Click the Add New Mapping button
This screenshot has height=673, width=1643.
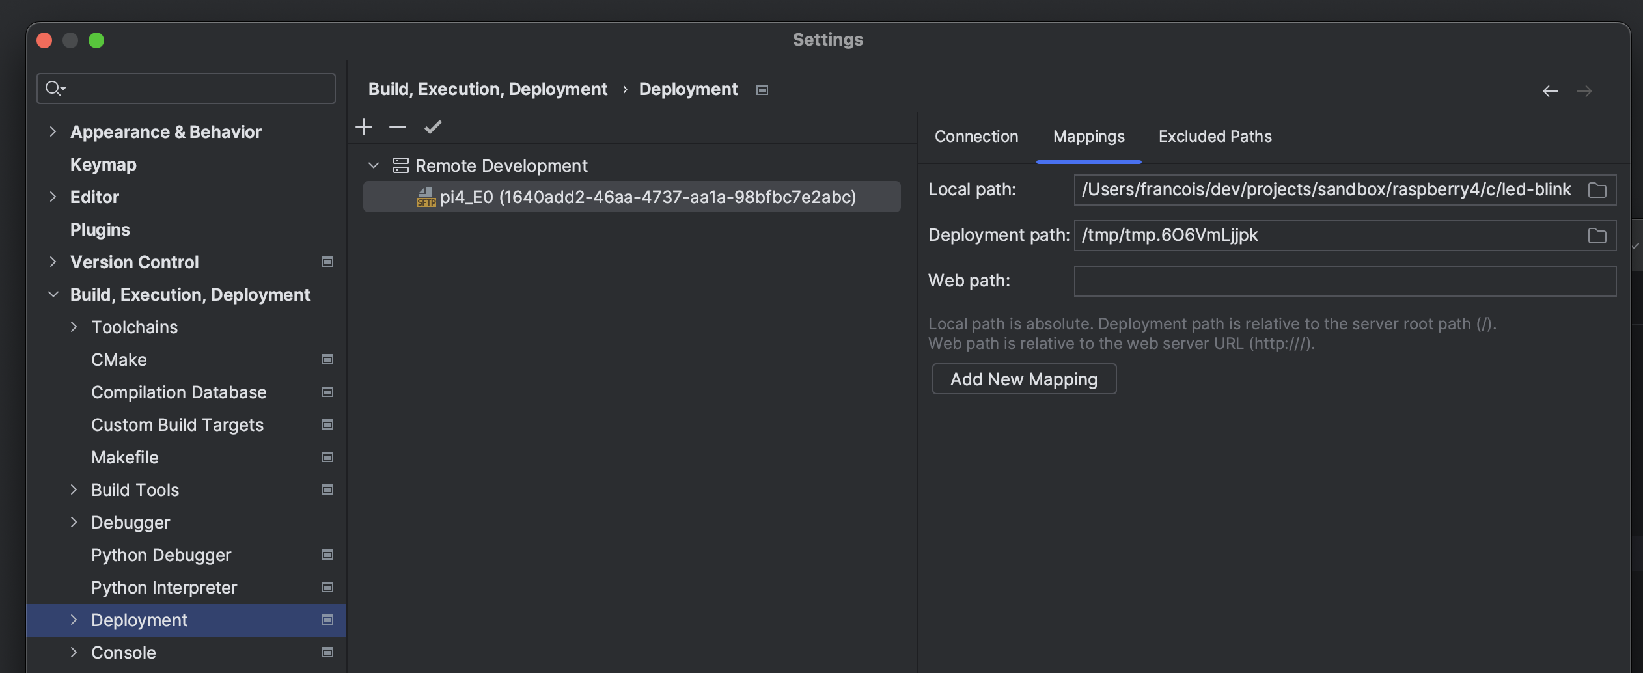pos(1024,379)
